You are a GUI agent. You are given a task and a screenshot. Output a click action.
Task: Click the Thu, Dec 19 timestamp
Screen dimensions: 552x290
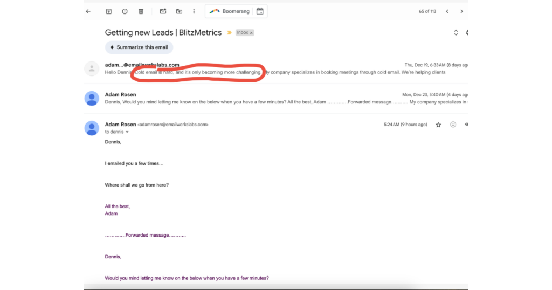point(436,65)
